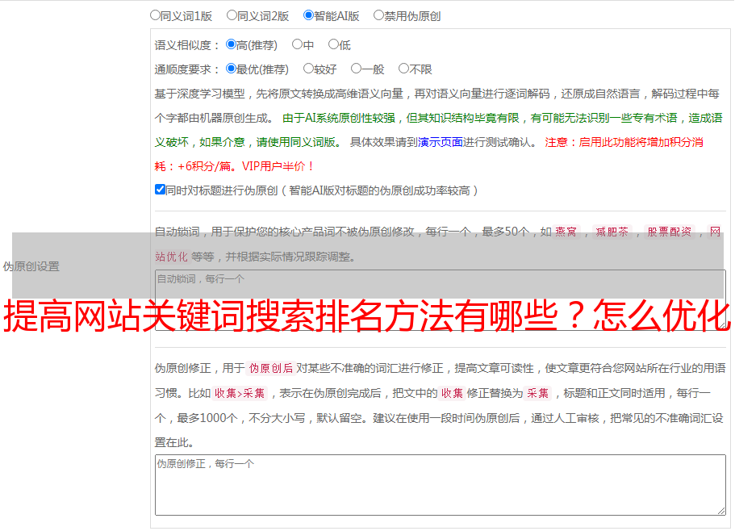Screen dimensions: 735x531
Task: Set 语义相似度 to 高(推荐)
Action: (231, 44)
